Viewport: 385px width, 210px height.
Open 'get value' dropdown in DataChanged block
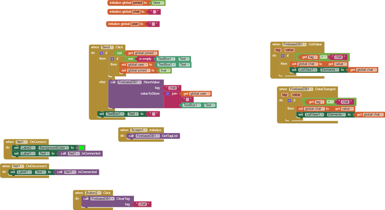[347, 109]
